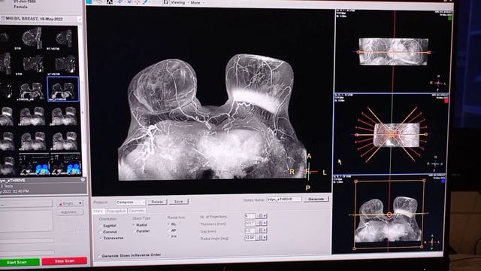Switch to the Stack tab
This screenshot has width=481, height=271.
98,211
